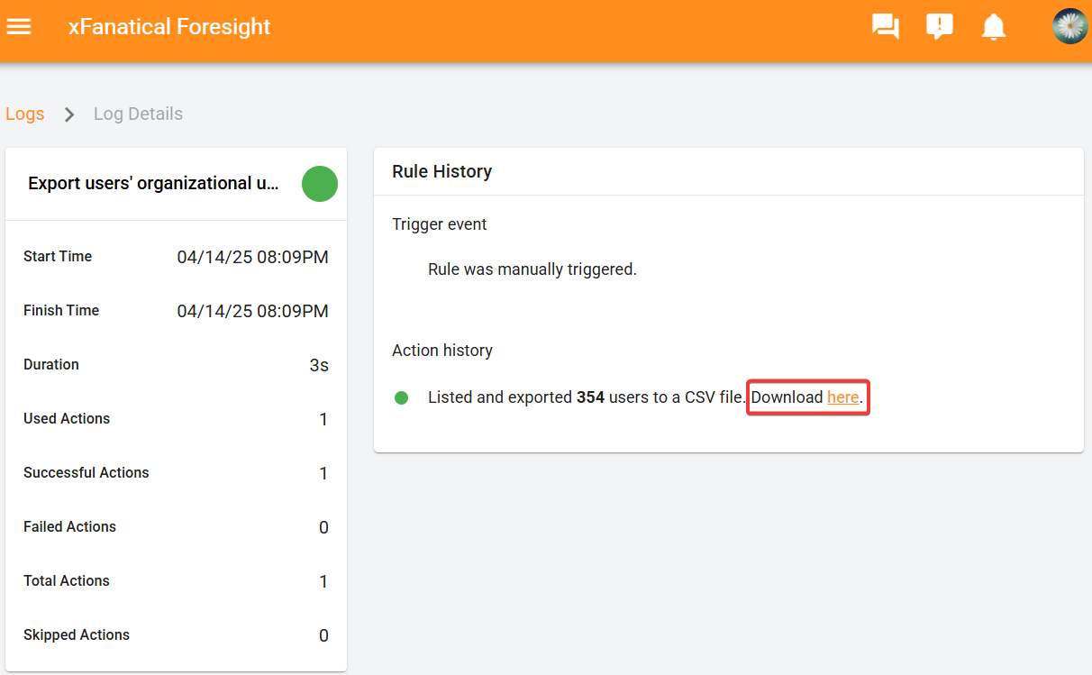Click the xFanatical Foresight title
Screen dimensions: 1092x675
click(169, 27)
